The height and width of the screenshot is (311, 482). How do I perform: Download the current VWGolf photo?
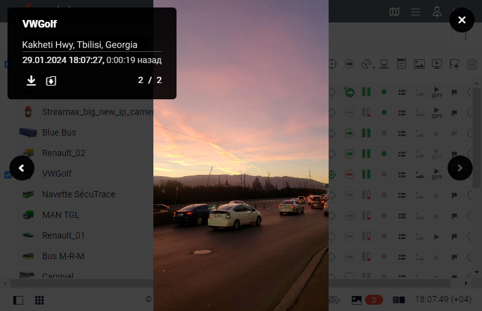pyautogui.click(x=31, y=81)
